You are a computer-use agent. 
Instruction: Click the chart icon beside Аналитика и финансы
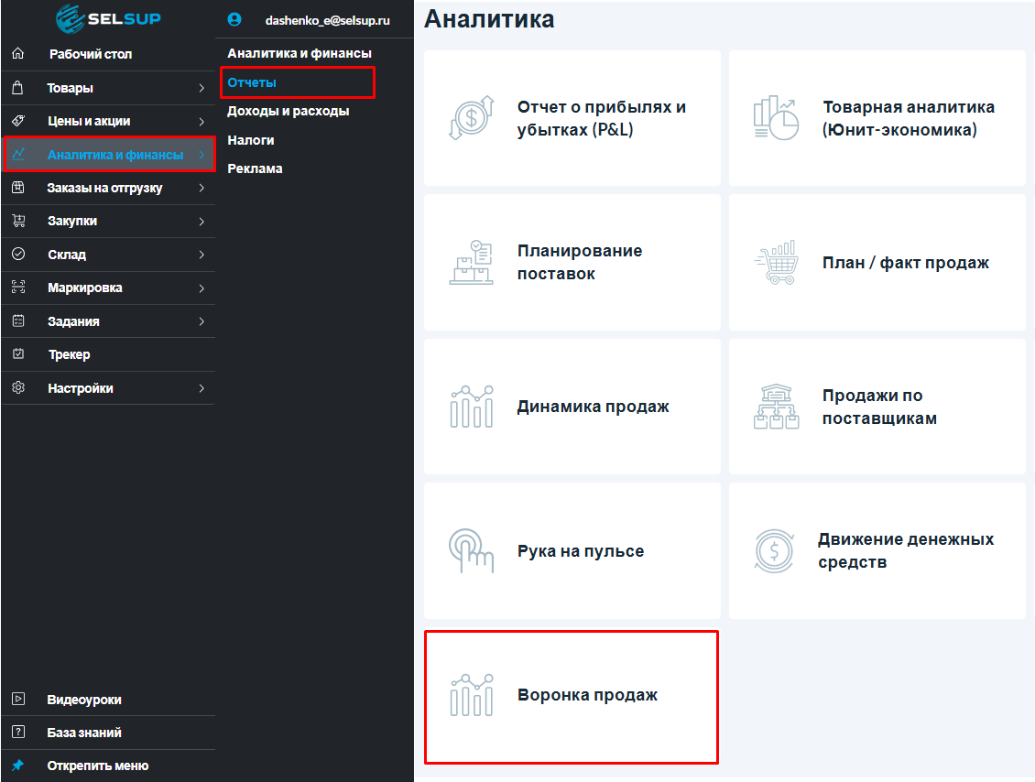18,154
